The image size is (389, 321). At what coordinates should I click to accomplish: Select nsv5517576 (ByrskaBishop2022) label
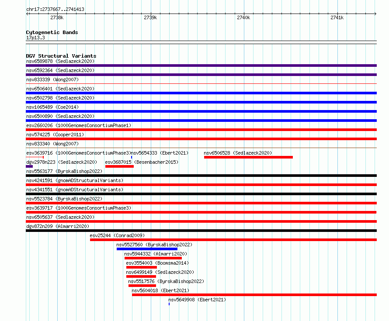point(166,281)
